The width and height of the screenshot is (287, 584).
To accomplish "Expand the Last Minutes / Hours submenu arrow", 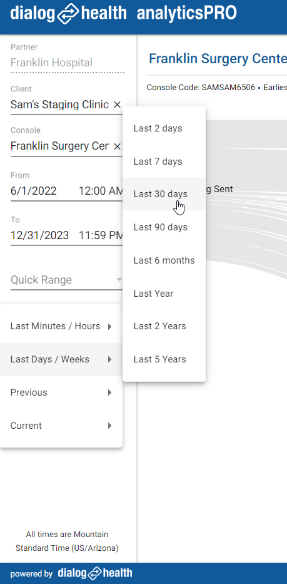I will click(109, 327).
